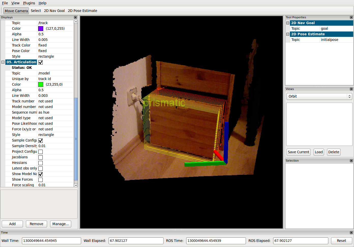The height and width of the screenshot is (247, 354).
Task: Collapse the 05. Articulation tree item
Action: pyautogui.click(x=3, y=62)
